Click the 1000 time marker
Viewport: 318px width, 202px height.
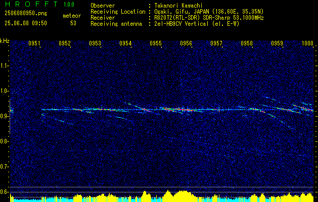click(x=307, y=43)
